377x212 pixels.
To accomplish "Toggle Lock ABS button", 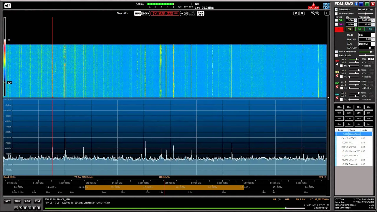I will pos(201,14).
